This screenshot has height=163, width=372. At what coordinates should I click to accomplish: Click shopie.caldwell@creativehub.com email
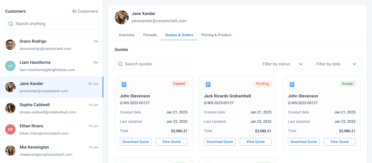point(48,112)
